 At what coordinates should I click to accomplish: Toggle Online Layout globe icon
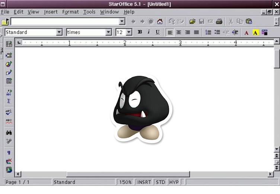[9, 170]
